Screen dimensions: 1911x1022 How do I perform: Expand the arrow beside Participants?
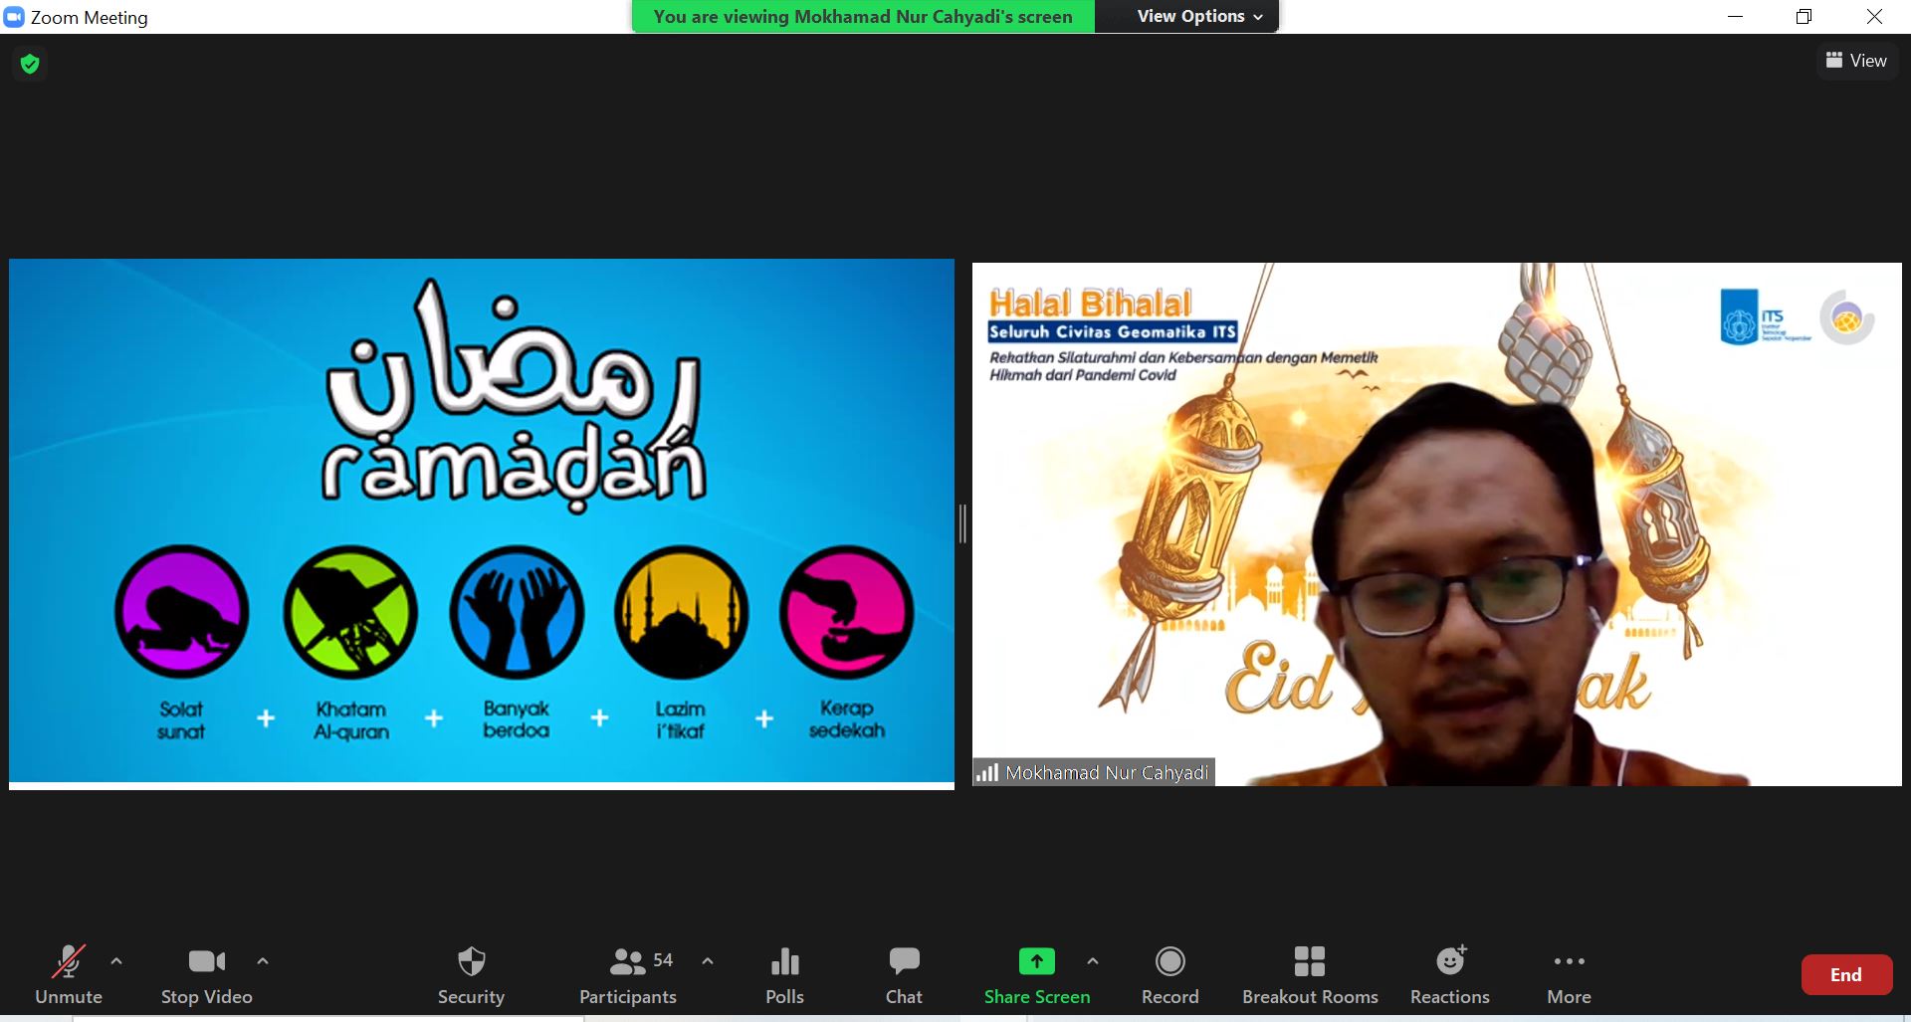[708, 961]
